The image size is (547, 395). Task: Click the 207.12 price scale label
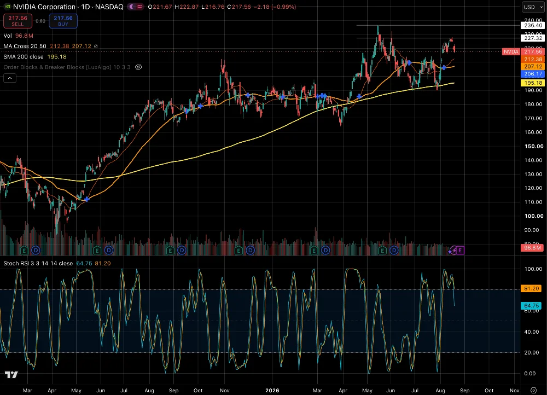click(533, 66)
